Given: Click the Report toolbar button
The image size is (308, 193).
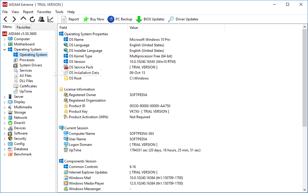Looking at the screenshot, I should click(x=70, y=19).
